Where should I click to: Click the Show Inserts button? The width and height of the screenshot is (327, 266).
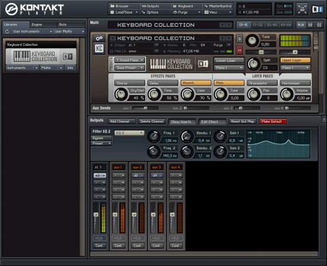(x=182, y=121)
